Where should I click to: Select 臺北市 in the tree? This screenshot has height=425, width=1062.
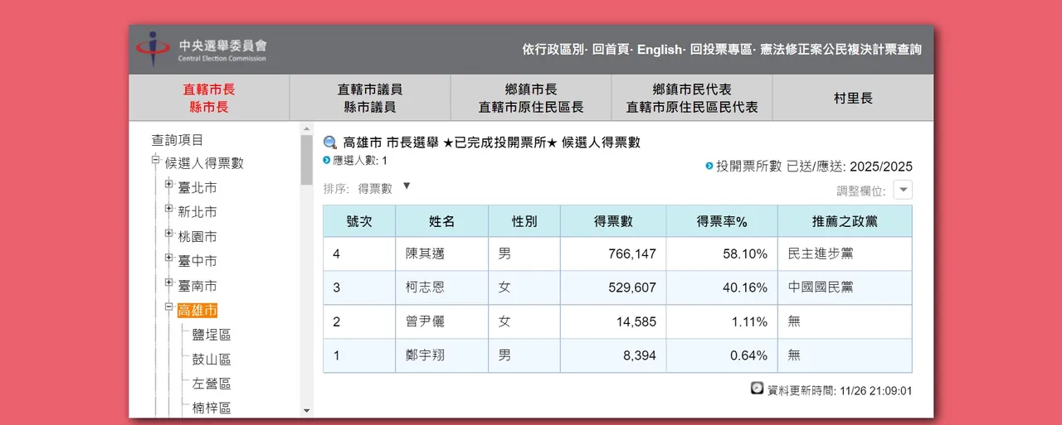[x=197, y=188]
